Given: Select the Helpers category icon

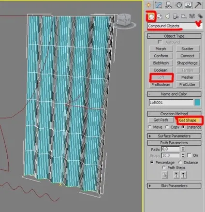Looking at the screenshot, I should coord(184,16).
